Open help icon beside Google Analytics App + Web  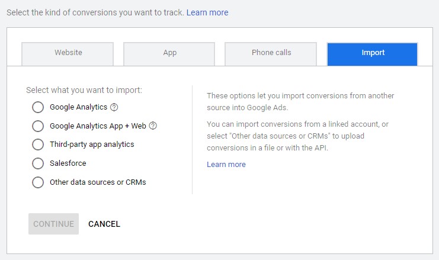coord(153,126)
